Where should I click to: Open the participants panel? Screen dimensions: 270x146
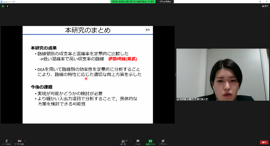(x=123, y=142)
